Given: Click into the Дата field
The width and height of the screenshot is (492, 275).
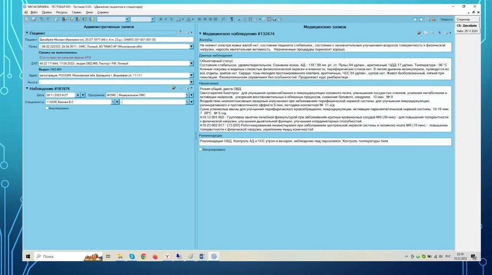Looking at the screenshot, I should (x=57, y=95).
